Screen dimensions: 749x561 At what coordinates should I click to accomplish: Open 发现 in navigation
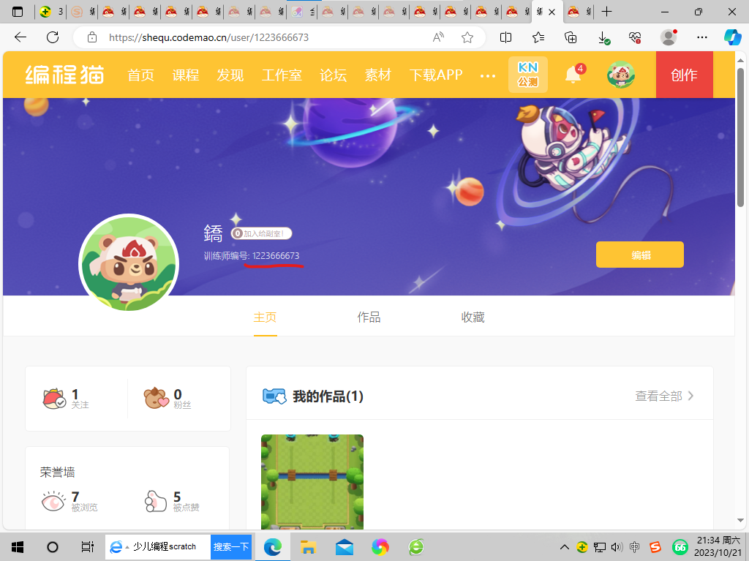pyautogui.click(x=230, y=75)
